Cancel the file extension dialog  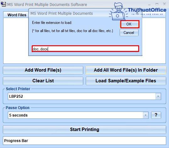tap(129, 33)
